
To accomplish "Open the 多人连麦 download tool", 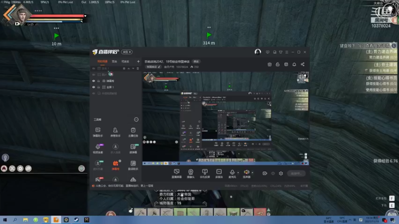I will click(x=115, y=149).
